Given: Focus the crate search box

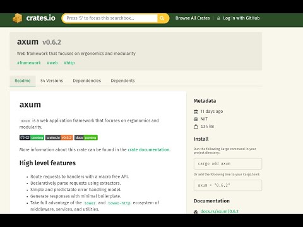Looking at the screenshot, I should [110, 18].
